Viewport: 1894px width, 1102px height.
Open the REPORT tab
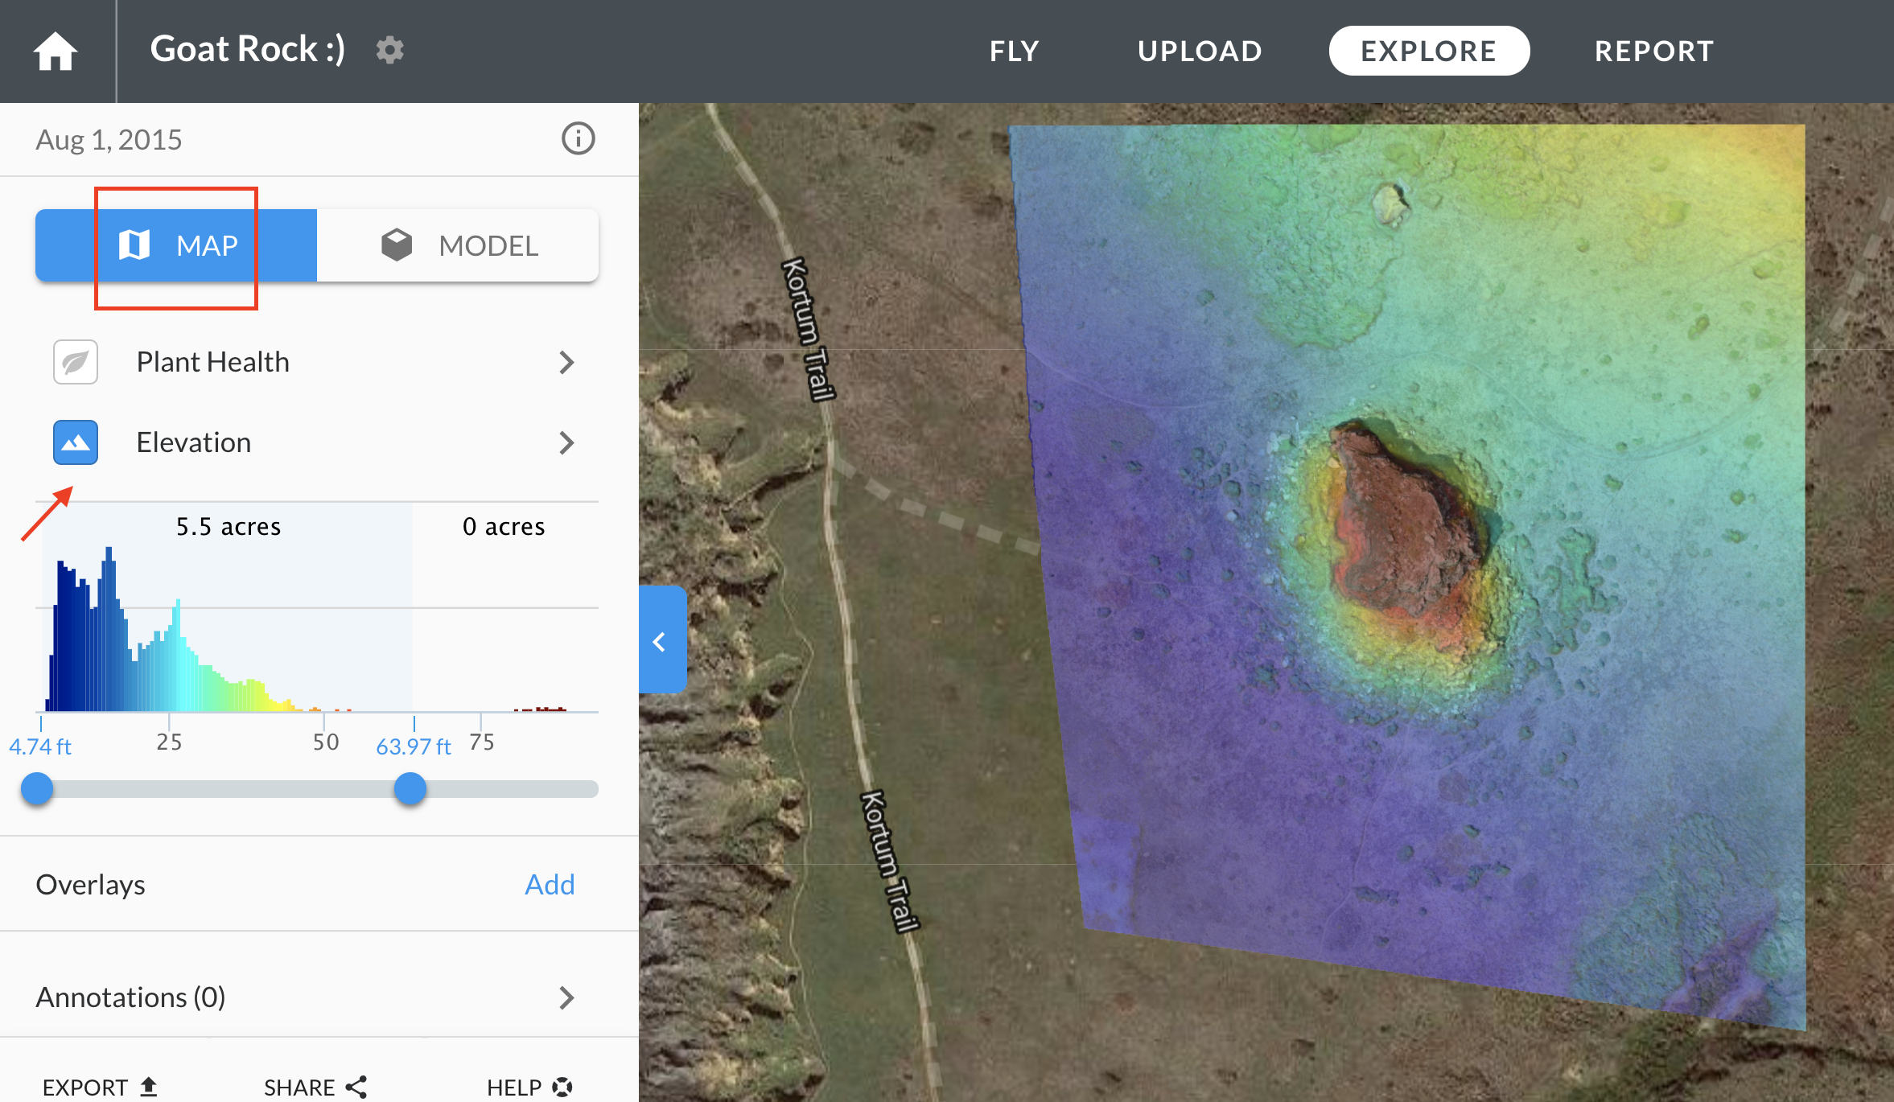(x=1654, y=51)
